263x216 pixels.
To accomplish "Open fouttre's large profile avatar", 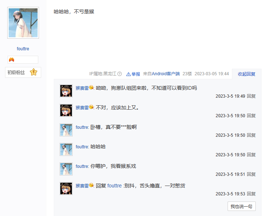I will (x=23, y=23).
